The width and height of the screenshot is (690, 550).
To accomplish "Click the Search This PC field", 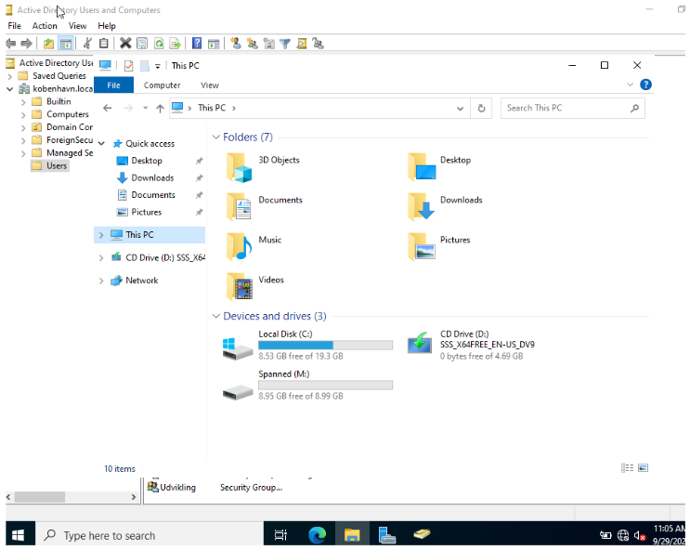I will (x=573, y=109).
